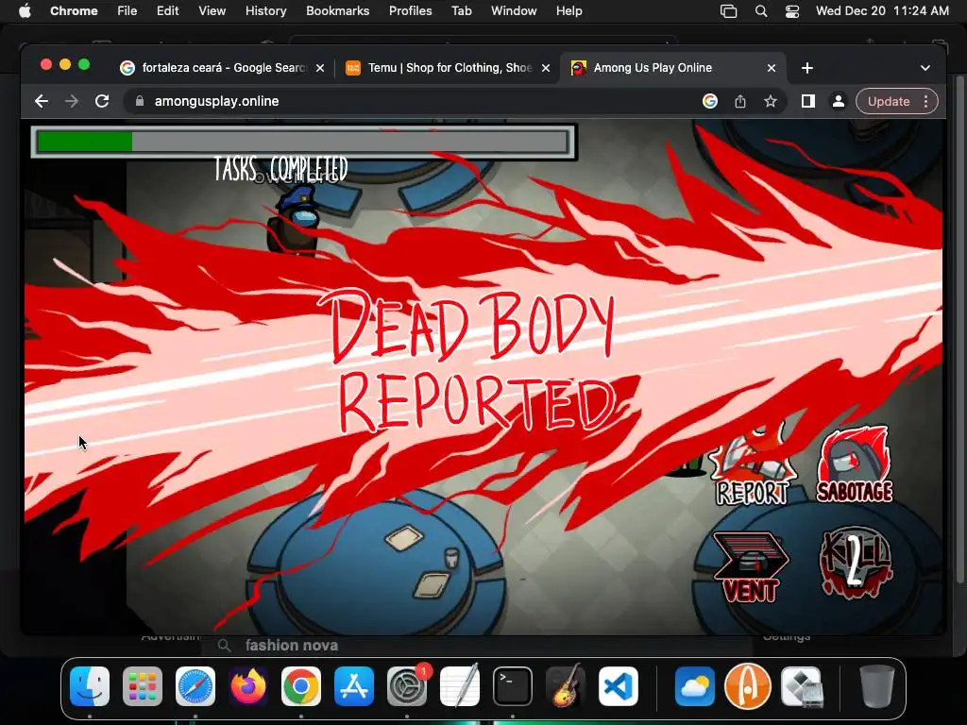
Task: Open the Google icon in address bar
Action: pos(710,101)
